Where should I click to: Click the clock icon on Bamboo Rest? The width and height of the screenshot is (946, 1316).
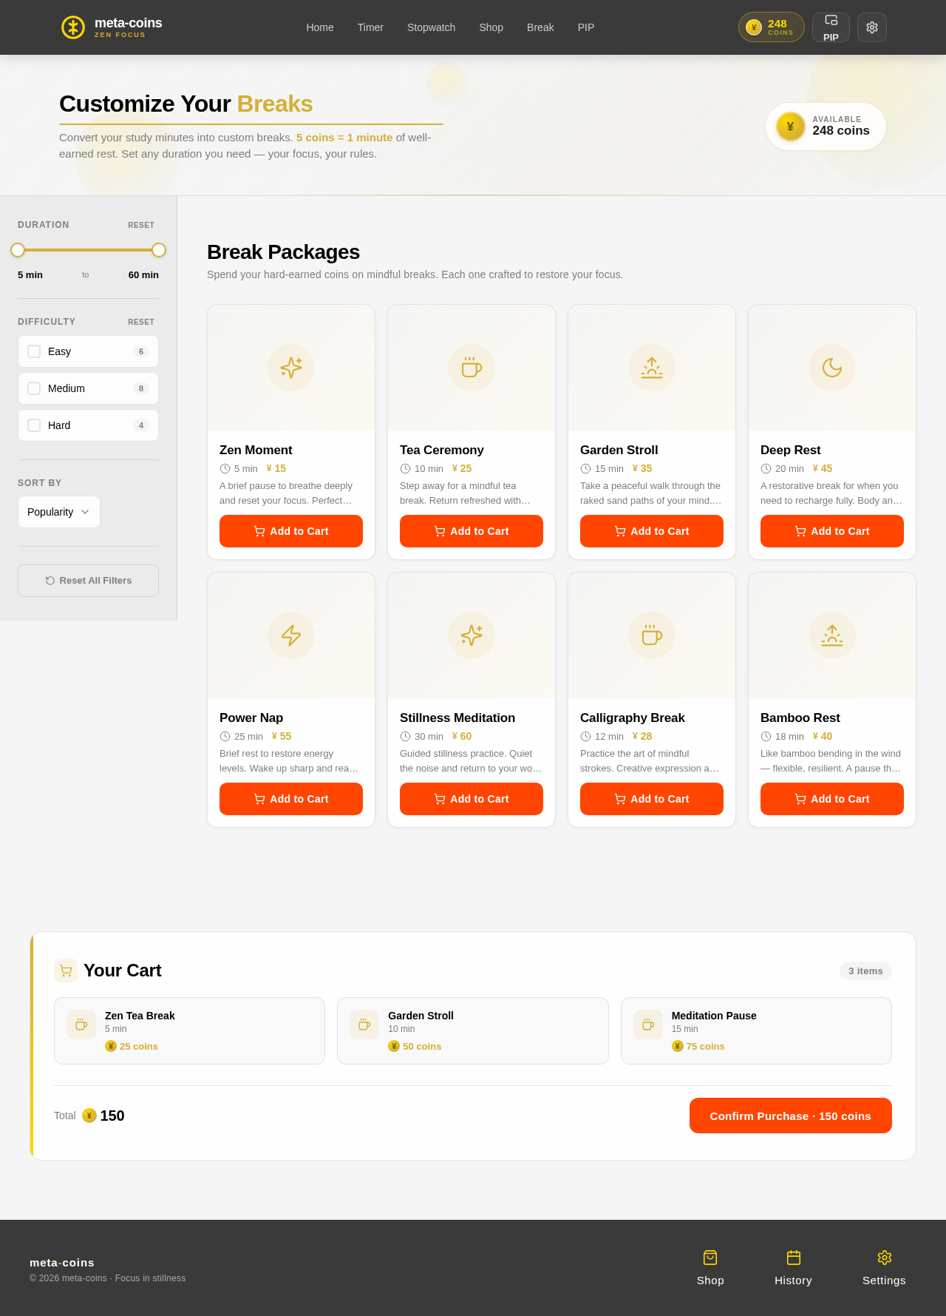pyautogui.click(x=766, y=736)
